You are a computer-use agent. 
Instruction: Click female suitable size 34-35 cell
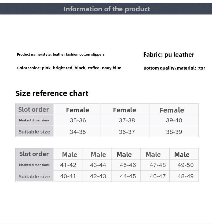click(77, 132)
